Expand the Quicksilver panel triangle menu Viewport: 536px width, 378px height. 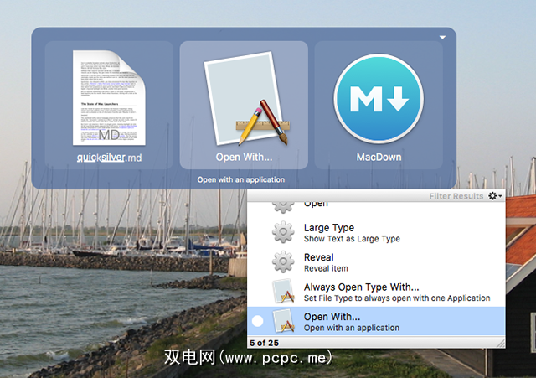[443, 37]
